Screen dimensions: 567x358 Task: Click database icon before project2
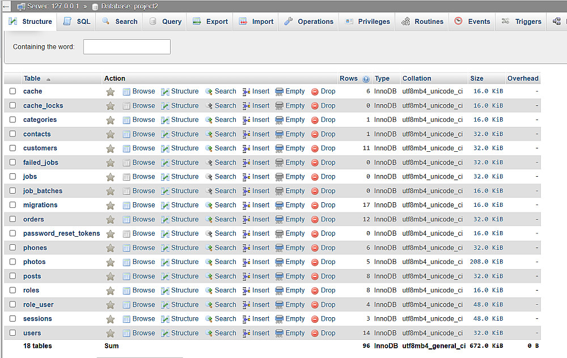[95, 7]
